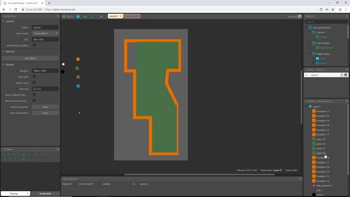Switch to the Event sheet 1 tab
The width and height of the screenshot is (350, 197).
(x=132, y=16)
